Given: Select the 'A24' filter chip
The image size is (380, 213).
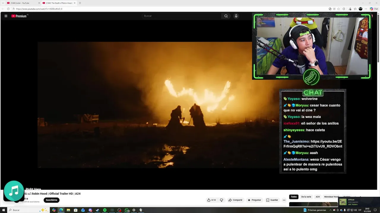Looking at the screenshot, I should 318,197.
